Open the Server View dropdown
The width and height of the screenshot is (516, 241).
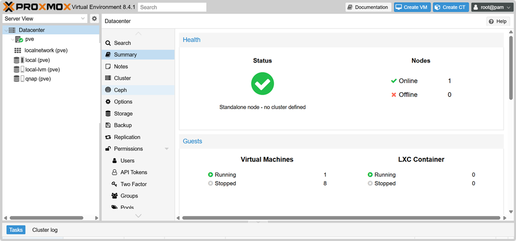pyautogui.click(x=45, y=19)
